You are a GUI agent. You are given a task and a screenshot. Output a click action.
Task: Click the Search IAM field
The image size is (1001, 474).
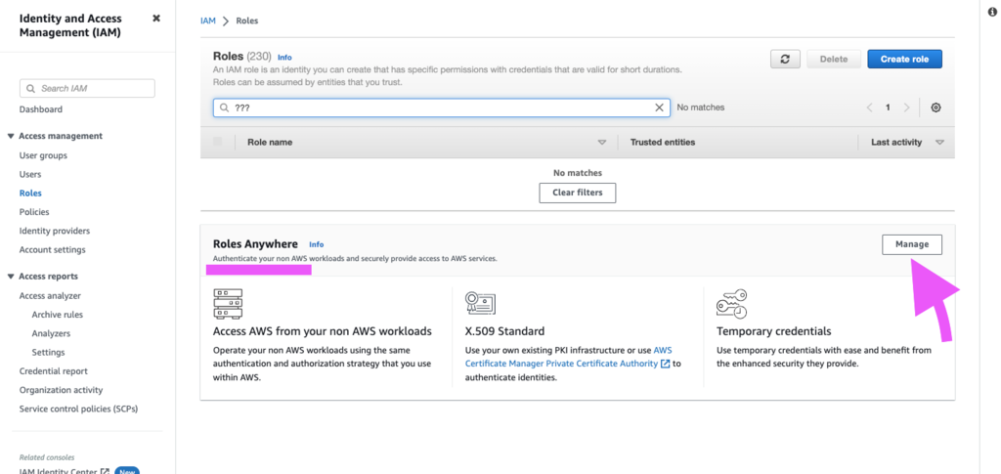pyautogui.click(x=87, y=88)
